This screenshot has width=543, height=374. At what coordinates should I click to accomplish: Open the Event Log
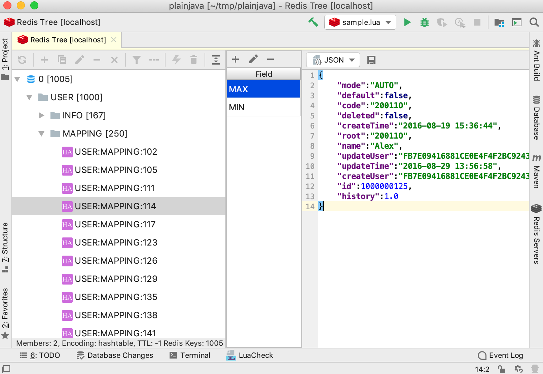click(x=501, y=356)
